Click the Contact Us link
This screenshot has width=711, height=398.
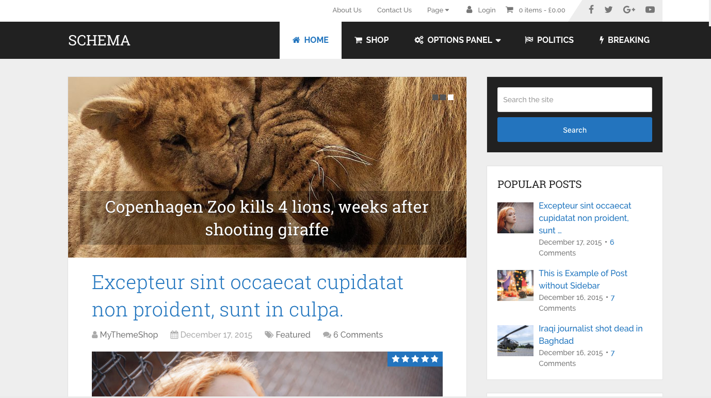tap(394, 10)
